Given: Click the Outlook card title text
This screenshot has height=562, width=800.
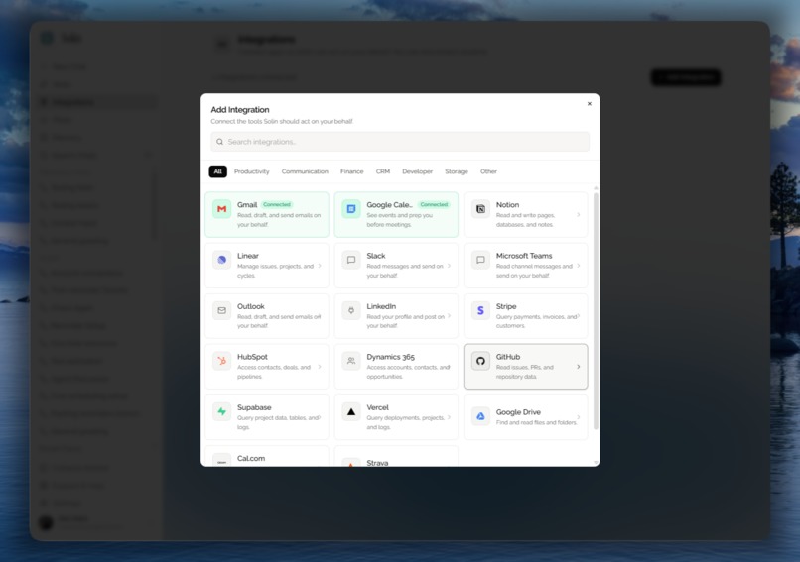Looking at the screenshot, I should [x=250, y=306].
